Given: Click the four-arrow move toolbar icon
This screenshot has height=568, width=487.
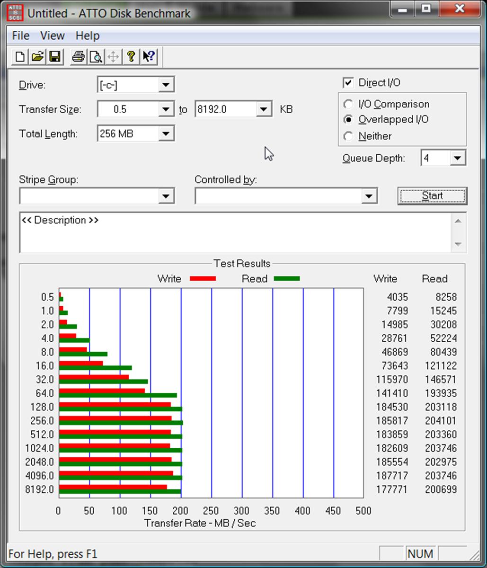Looking at the screenshot, I should [113, 57].
